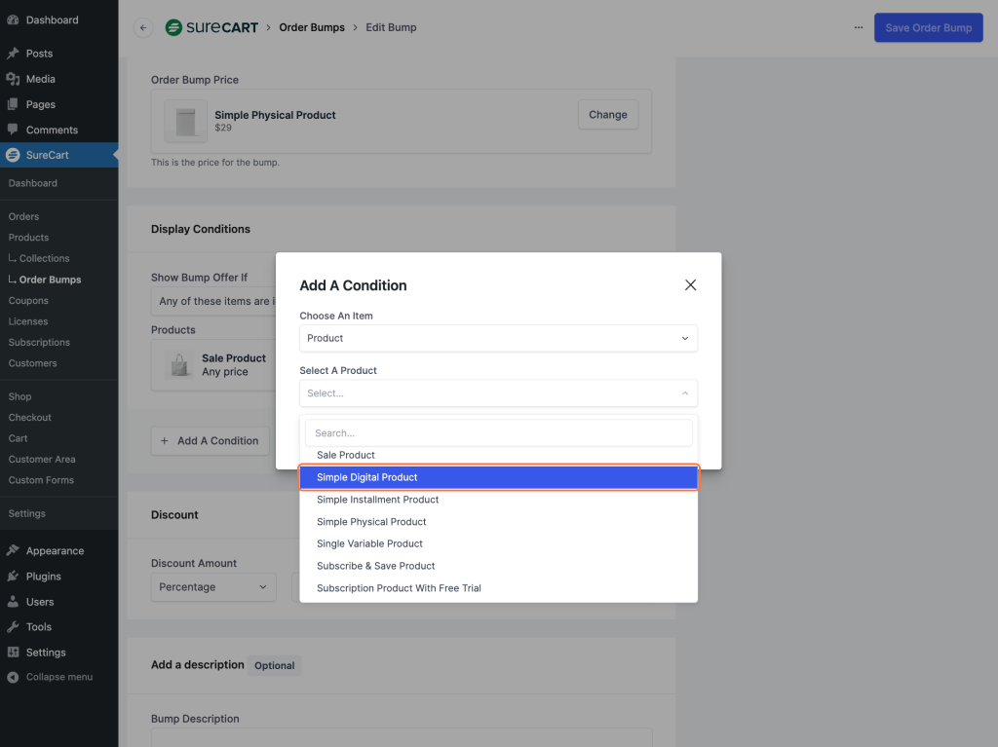The width and height of the screenshot is (998, 747).
Task: Pick Single Variable Product in list
Action: point(369,543)
